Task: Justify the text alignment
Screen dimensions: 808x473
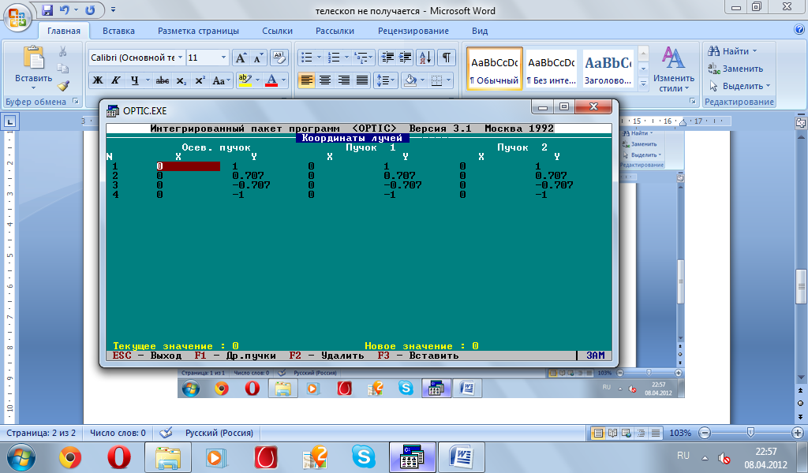Action: [x=362, y=80]
